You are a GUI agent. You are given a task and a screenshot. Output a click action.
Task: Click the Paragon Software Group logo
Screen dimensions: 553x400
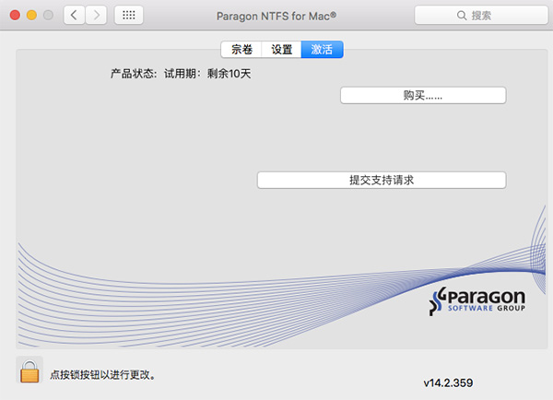[x=477, y=300]
